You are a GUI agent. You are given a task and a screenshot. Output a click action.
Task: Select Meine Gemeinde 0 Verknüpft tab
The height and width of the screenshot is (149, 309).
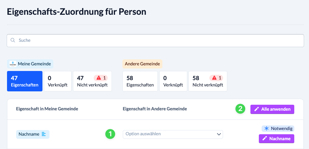coord(58,81)
